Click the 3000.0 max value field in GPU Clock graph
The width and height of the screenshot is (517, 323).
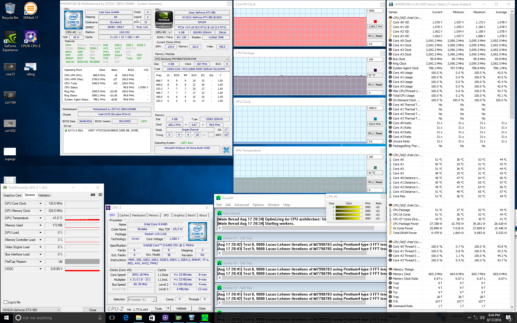pos(375,108)
